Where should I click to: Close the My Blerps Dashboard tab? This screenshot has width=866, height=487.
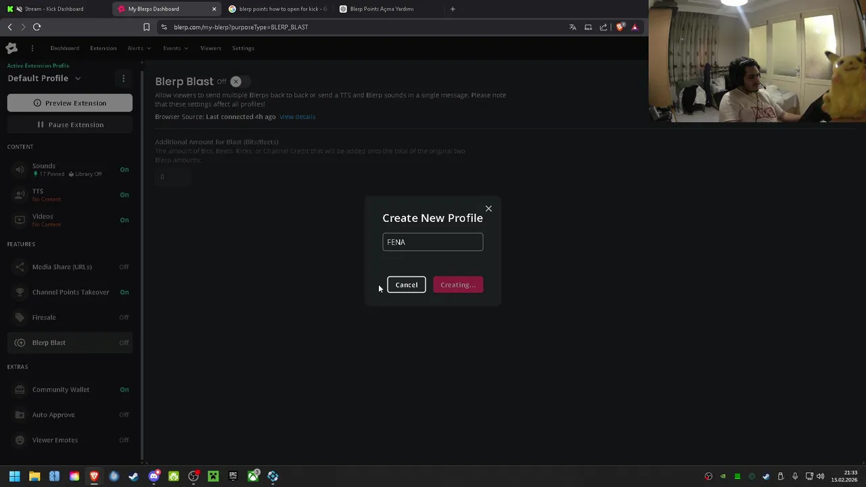tap(214, 9)
